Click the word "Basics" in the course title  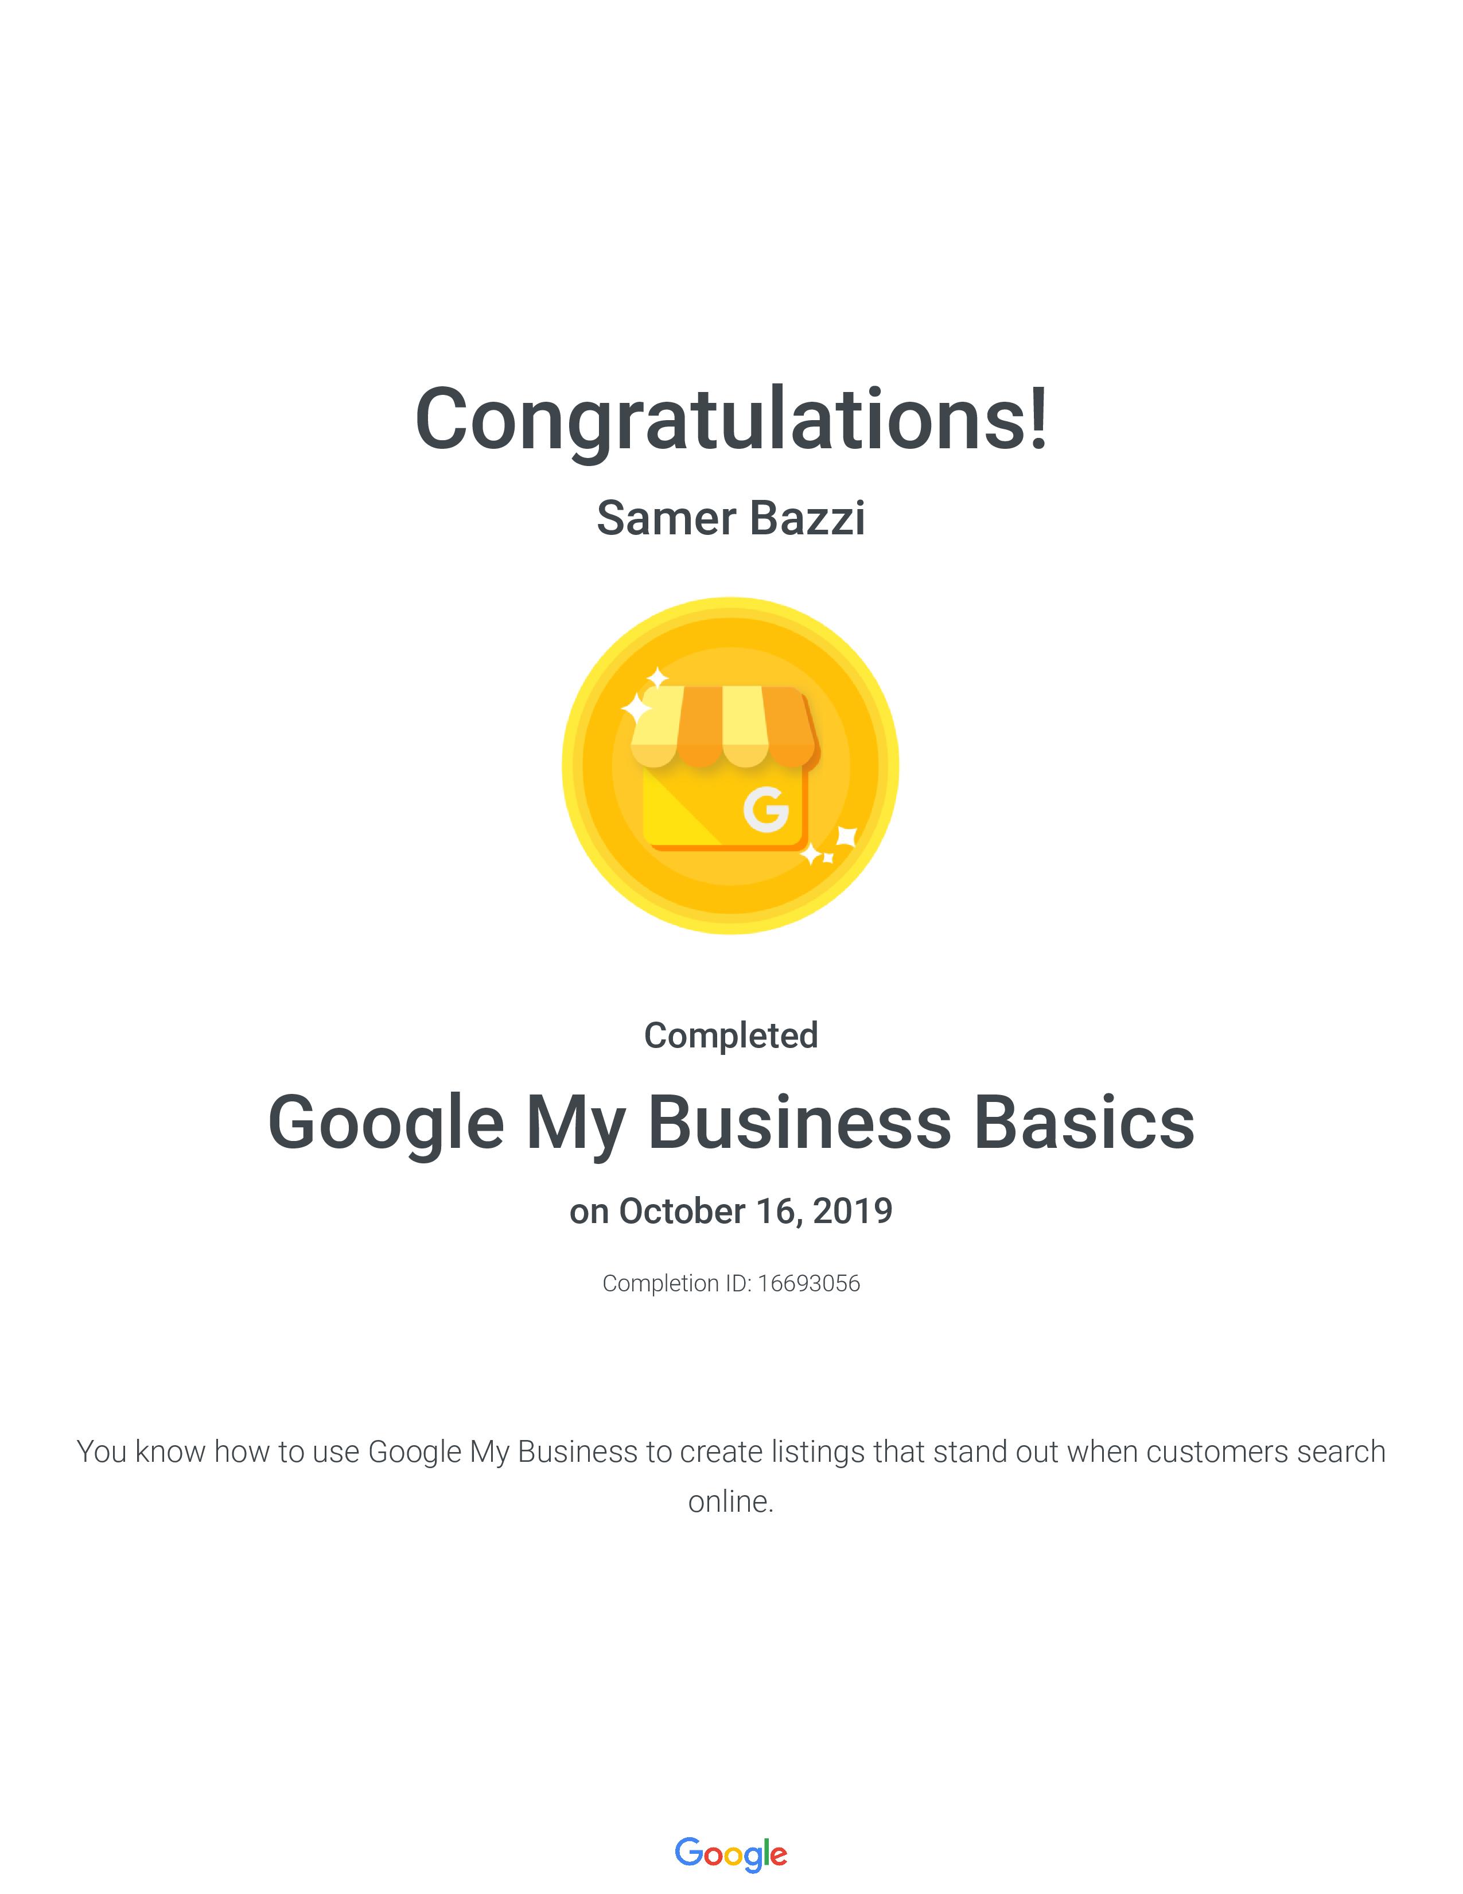pos(1084,1122)
